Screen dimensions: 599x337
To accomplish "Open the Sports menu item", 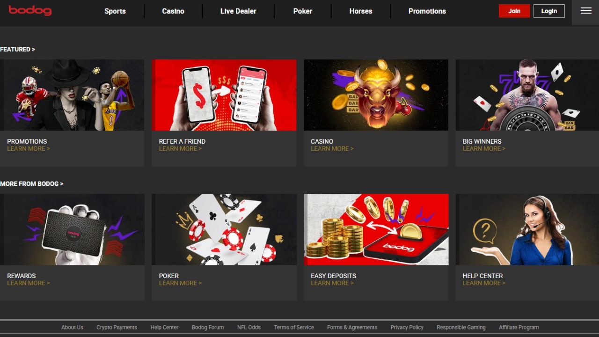I will point(115,11).
